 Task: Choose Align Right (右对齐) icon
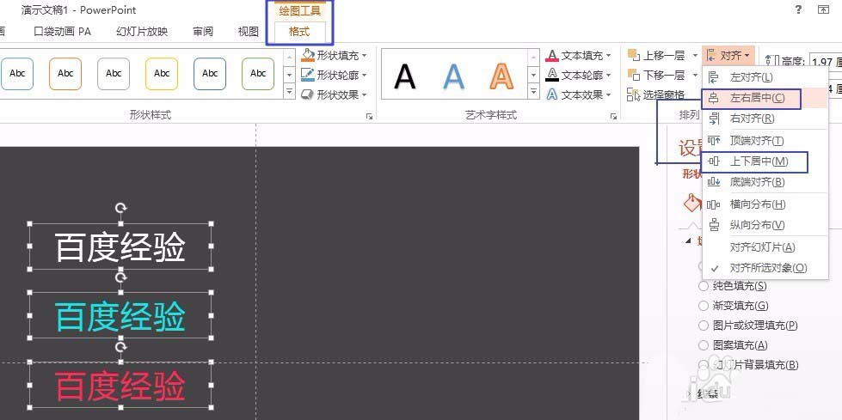pyautogui.click(x=714, y=119)
